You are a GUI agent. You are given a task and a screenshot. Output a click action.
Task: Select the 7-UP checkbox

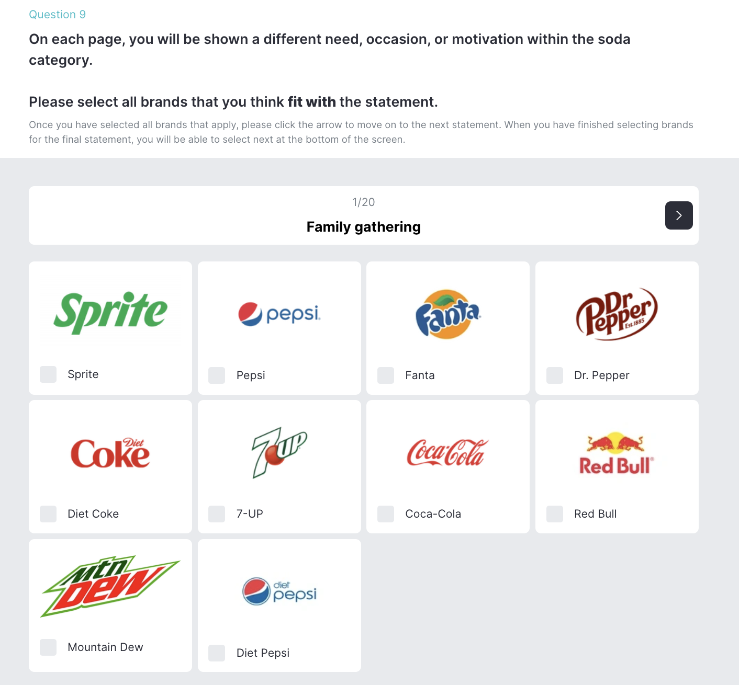click(217, 514)
